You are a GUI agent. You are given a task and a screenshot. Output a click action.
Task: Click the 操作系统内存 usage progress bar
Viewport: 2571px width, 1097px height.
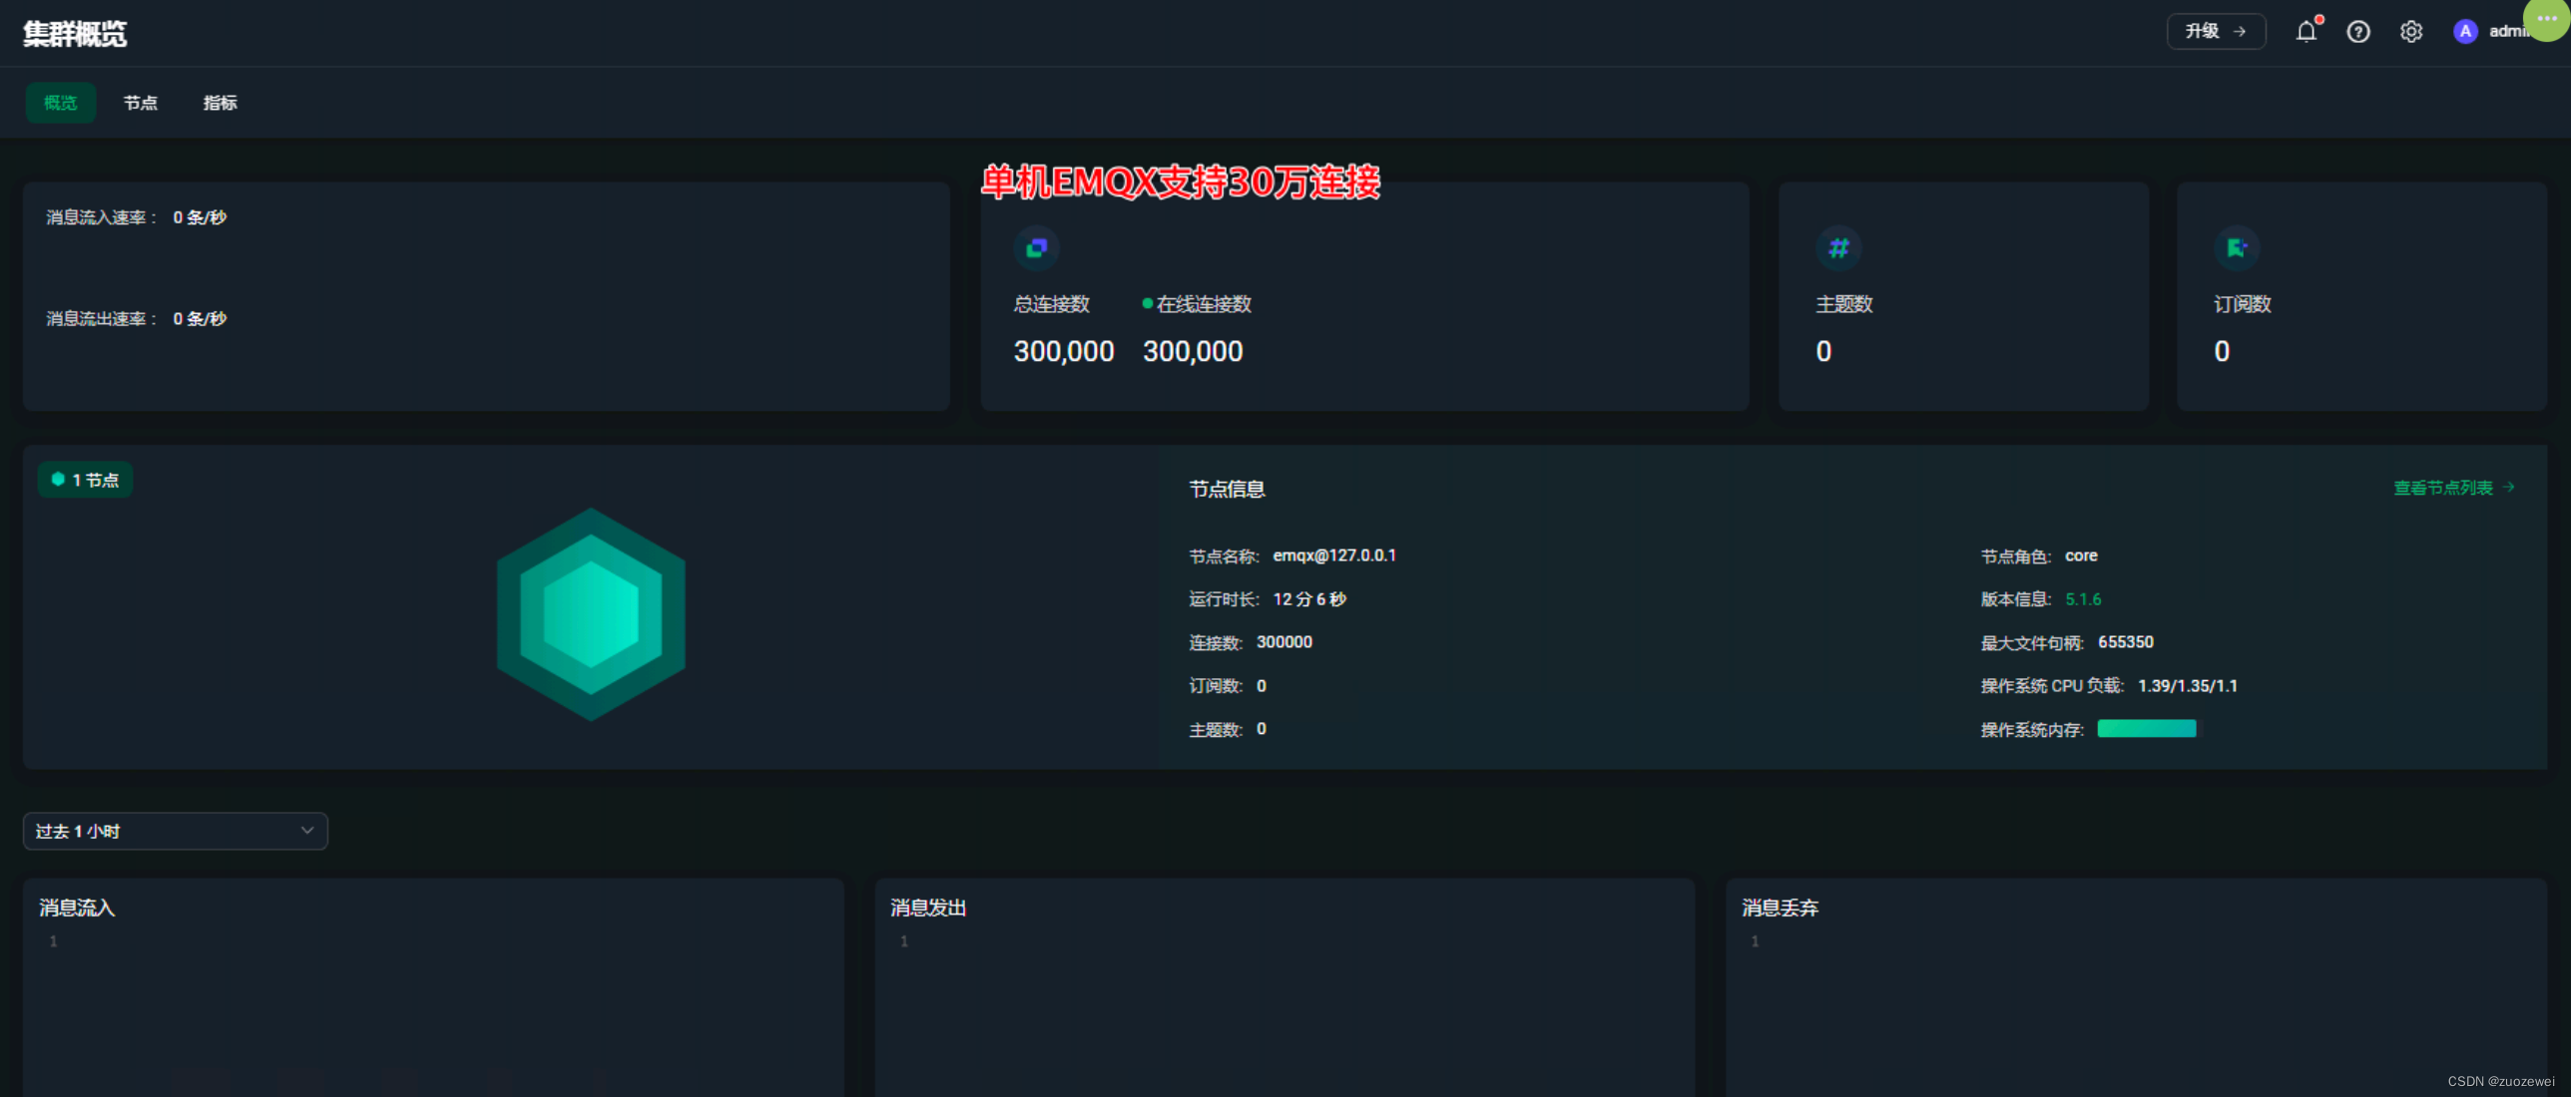[2146, 729]
